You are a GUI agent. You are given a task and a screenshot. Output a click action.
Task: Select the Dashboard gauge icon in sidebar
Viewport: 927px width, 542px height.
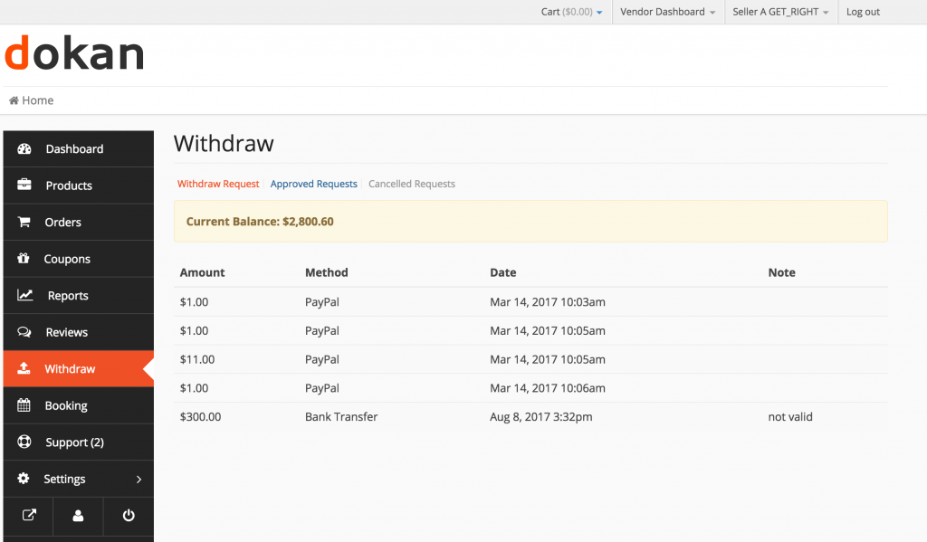[x=24, y=148]
